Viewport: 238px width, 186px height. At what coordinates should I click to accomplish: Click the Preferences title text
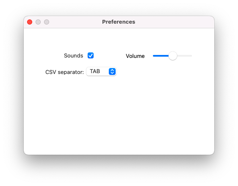119,22
